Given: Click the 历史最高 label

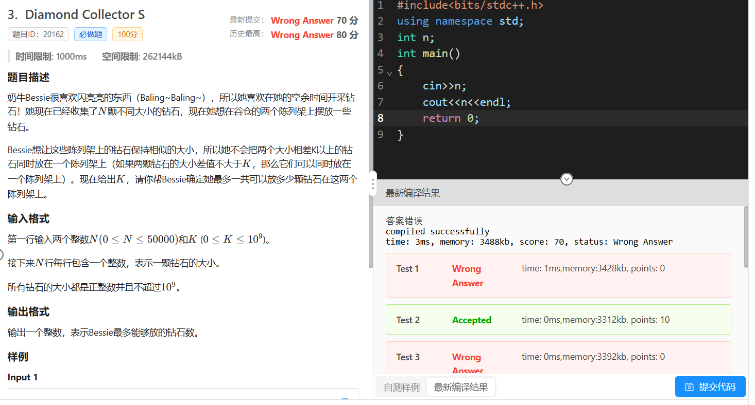Looking at the screenshot, I should (x=247, y=34).
